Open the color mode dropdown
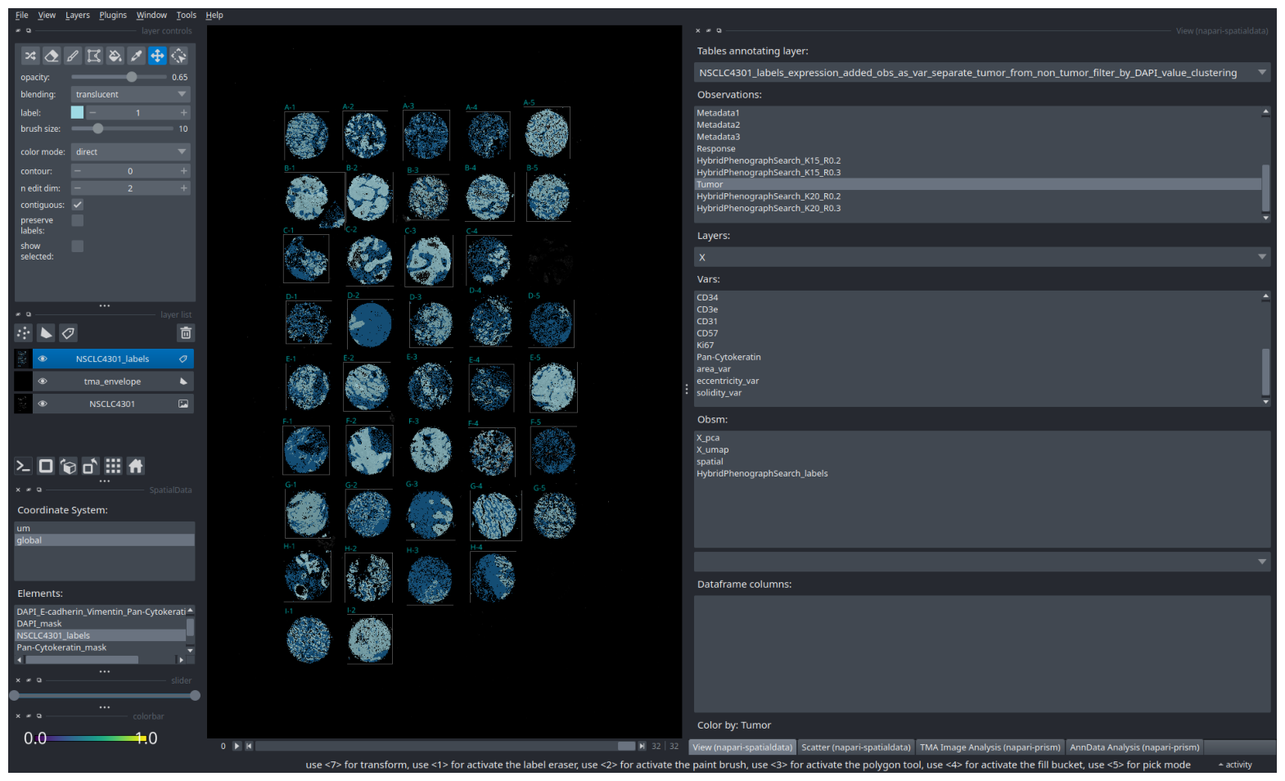The image size is (1285, 781). (131, 152)
